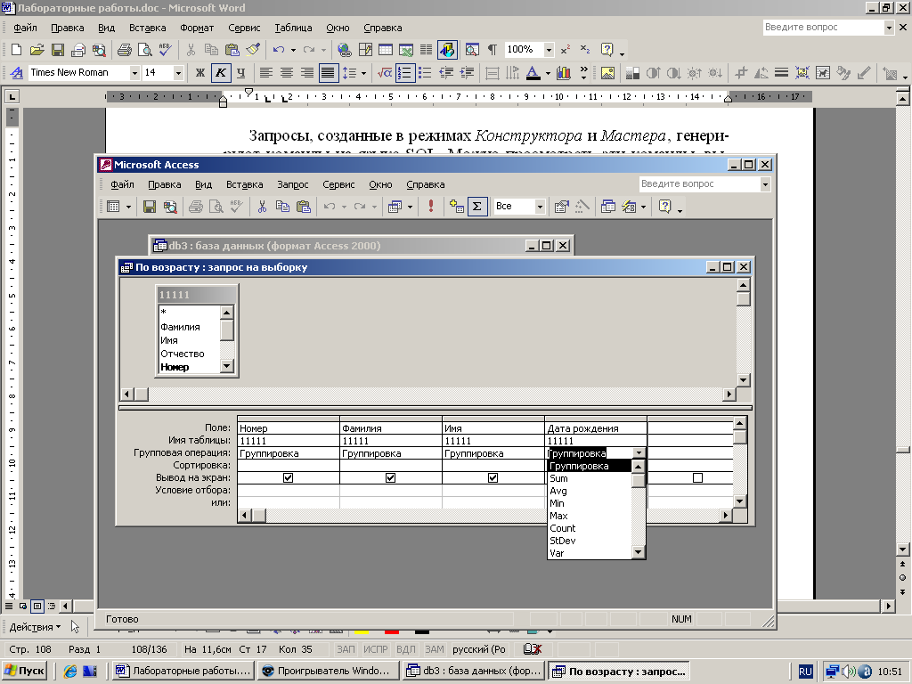
Task: Click Группировка dropdown arrow in Дата рождения column
Action: pos(639,453)
